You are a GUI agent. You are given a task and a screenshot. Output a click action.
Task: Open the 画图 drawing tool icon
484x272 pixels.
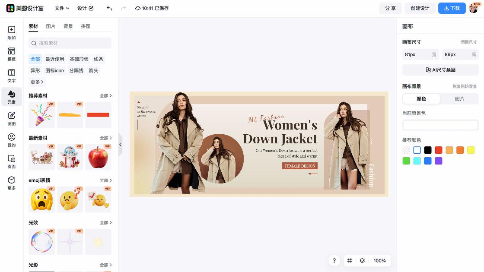coord(12,119)
